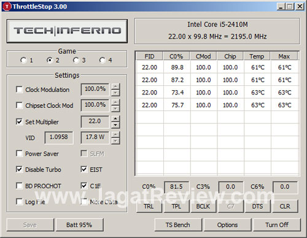
Task: Click the Chip column header
Action: (x=230, y=56)
